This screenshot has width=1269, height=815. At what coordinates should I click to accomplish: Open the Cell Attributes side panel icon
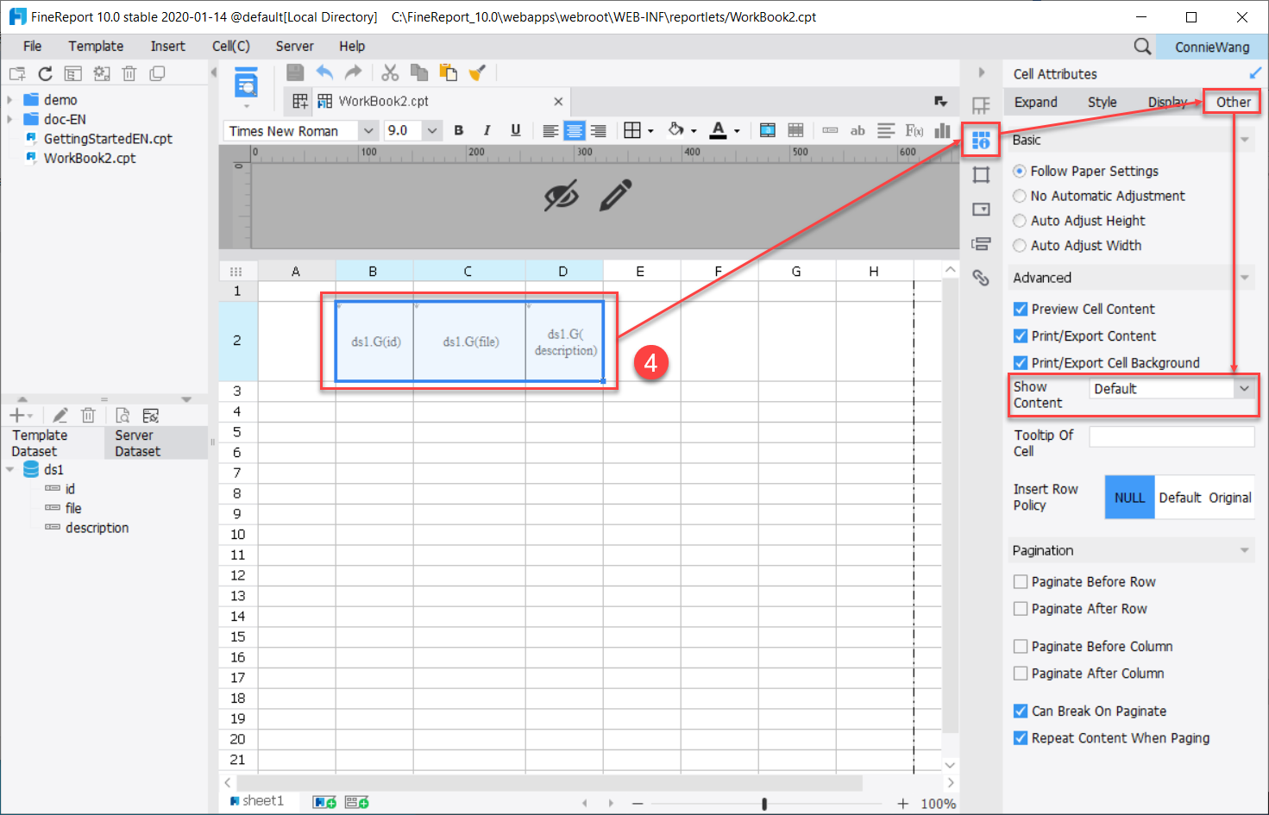pyautogui.click(x=981, y=140)
